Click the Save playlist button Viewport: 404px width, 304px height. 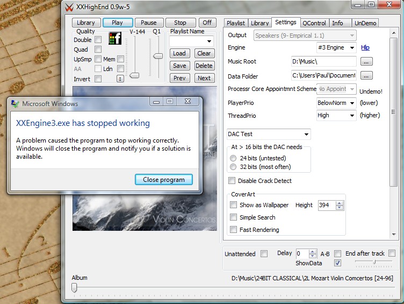pos(179,66)
